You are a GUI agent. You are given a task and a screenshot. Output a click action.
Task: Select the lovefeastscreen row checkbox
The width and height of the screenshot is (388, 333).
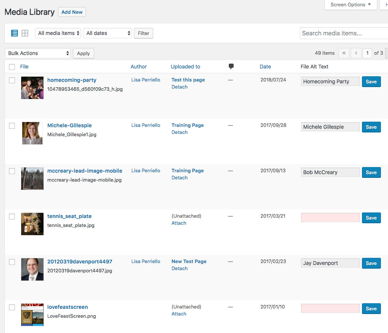tap(12, 307)
